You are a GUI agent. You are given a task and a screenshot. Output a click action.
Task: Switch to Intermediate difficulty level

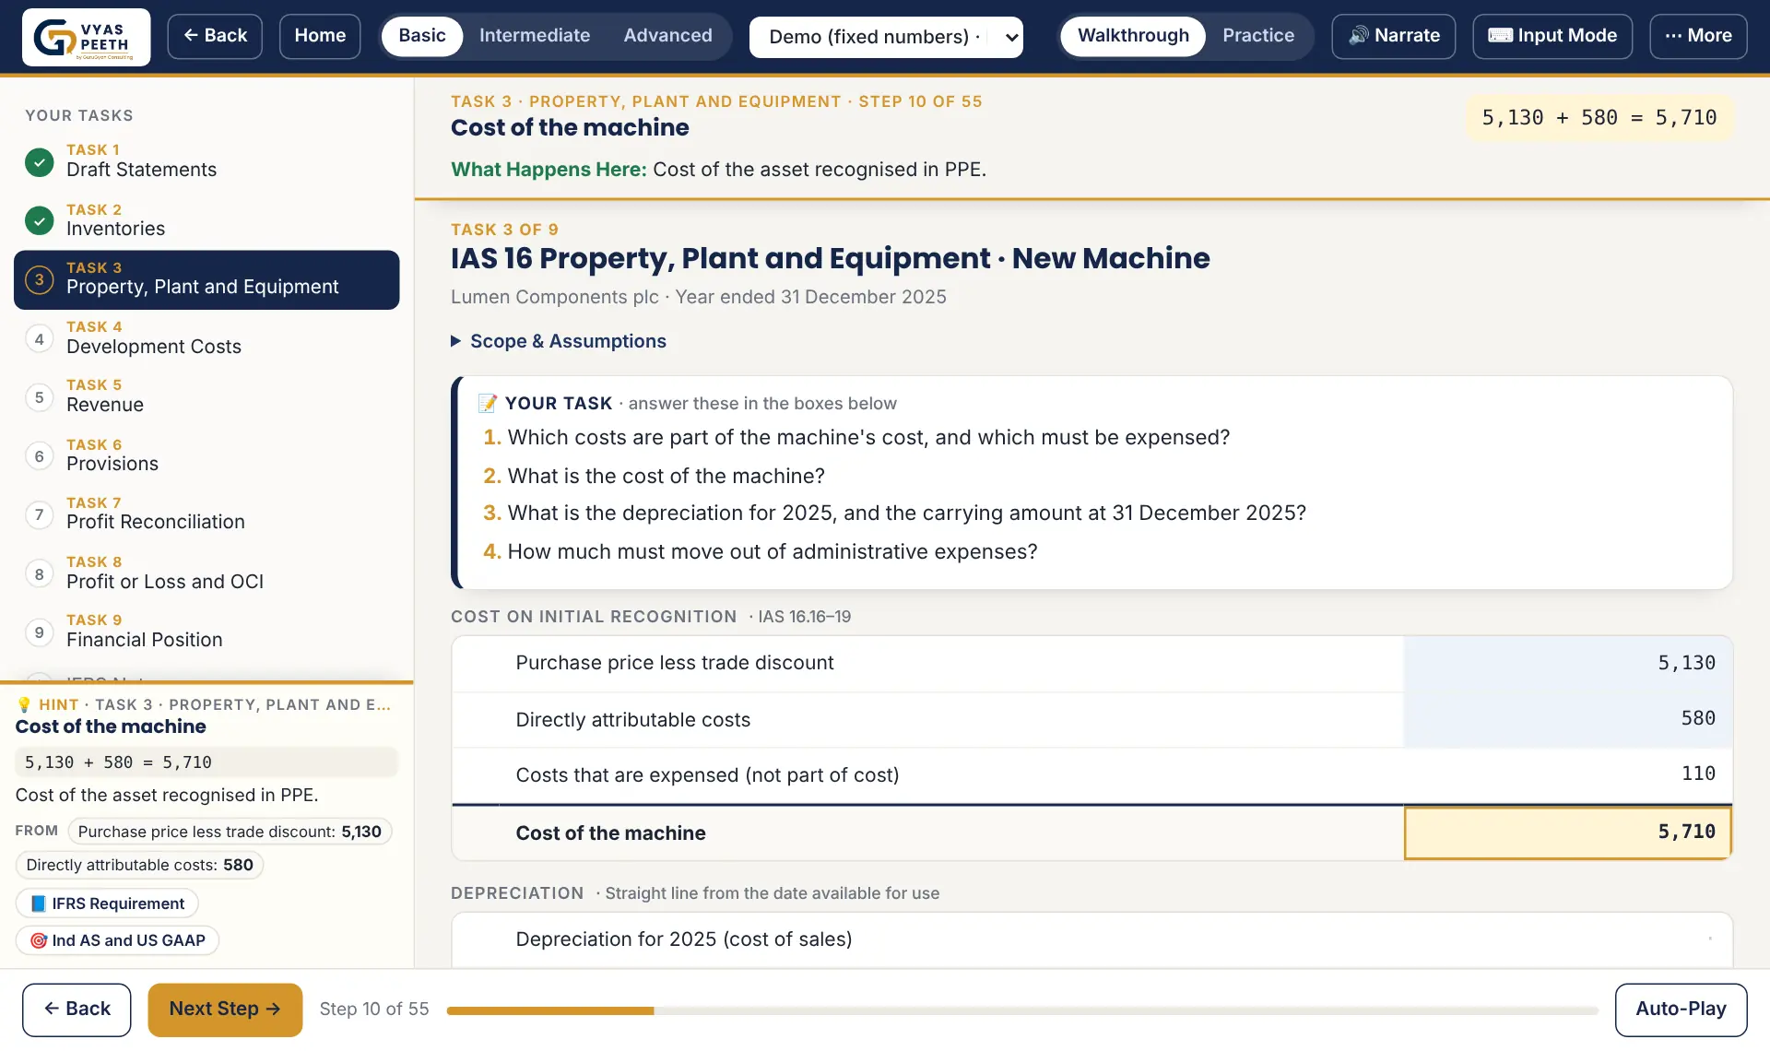click(x=535, y=36)
